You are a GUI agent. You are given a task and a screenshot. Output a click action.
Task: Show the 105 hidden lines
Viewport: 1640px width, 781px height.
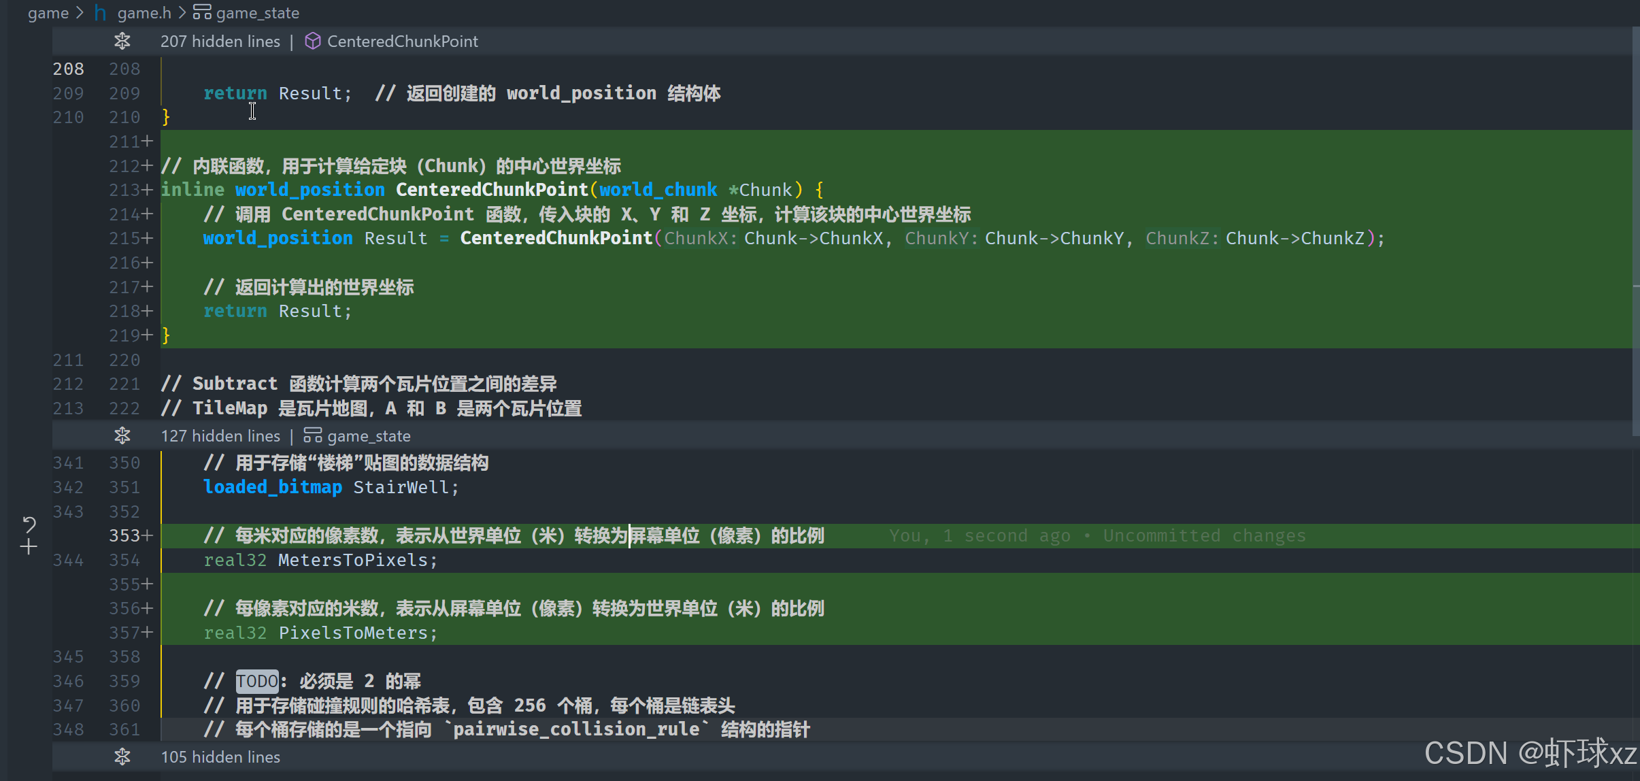pos(220,757)
